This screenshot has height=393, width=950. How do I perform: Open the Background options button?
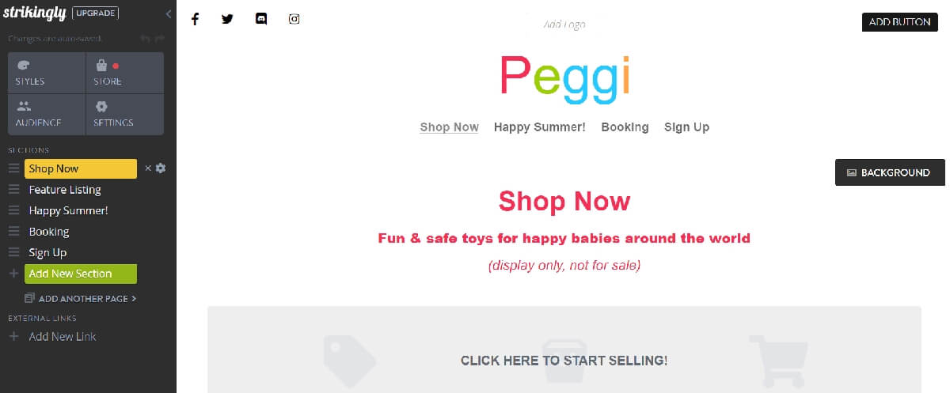(890, 172)
